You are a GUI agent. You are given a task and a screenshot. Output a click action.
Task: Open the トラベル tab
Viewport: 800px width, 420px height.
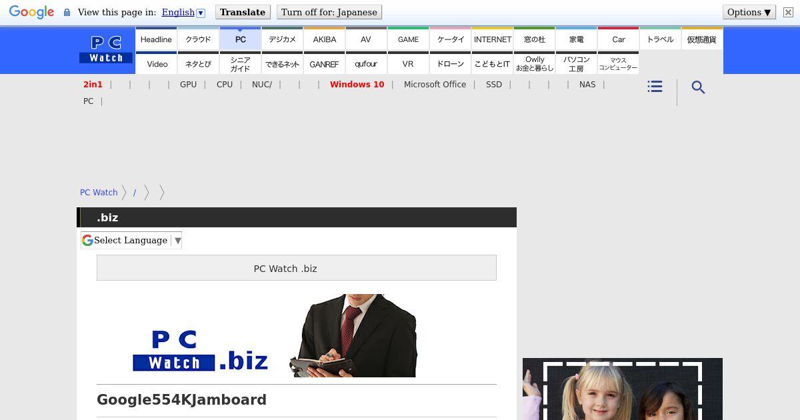coord(660,39)
